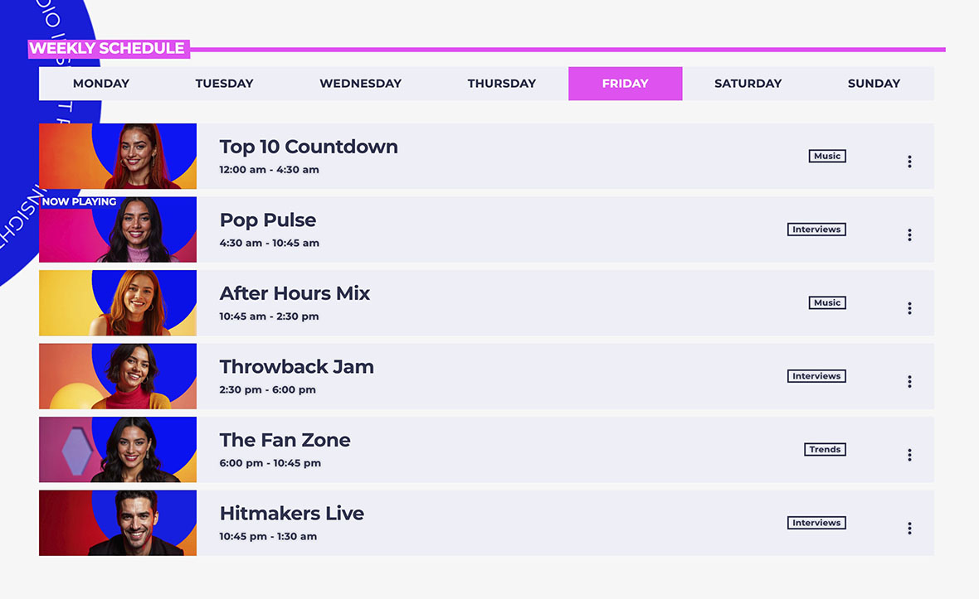Switch to the Monday schedule tab
The image size is (979, 599).
100,83
